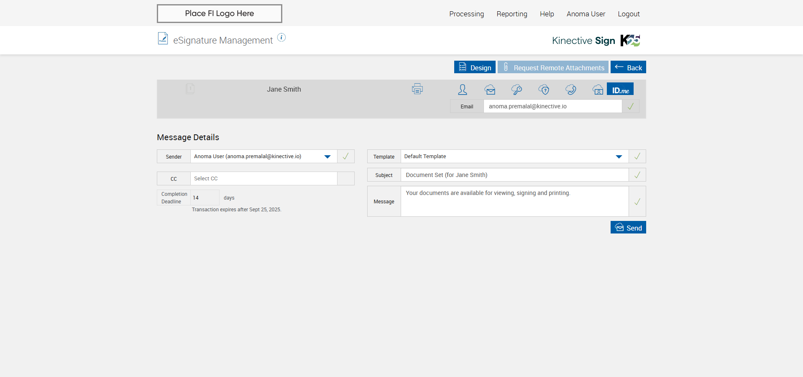Open the Design view button

pyautogui.click(x=475, y=67)
